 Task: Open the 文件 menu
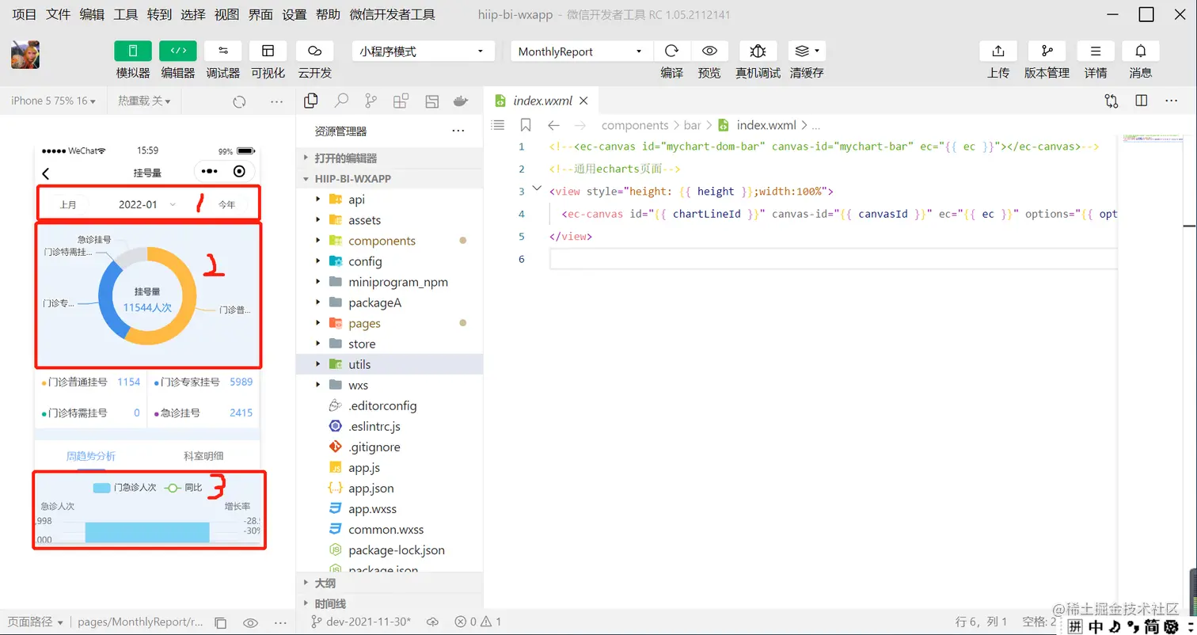coord(58,14)
